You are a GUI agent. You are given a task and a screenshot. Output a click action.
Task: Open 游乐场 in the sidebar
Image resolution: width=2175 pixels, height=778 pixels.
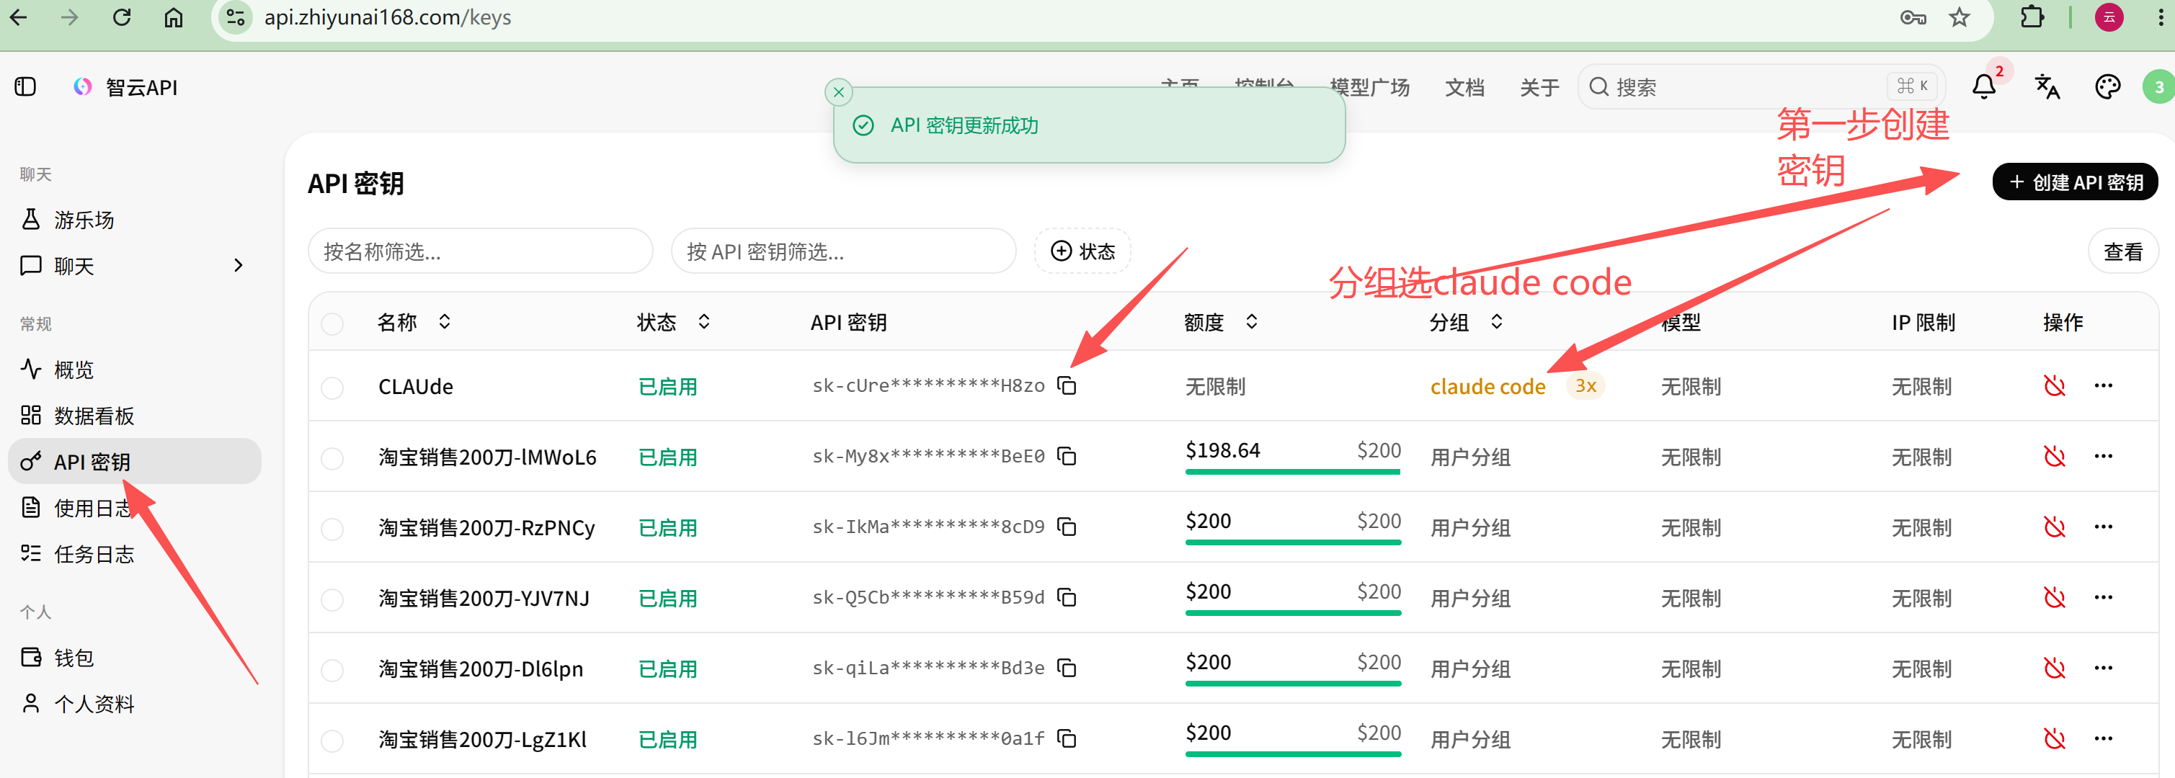click(135, 220)
